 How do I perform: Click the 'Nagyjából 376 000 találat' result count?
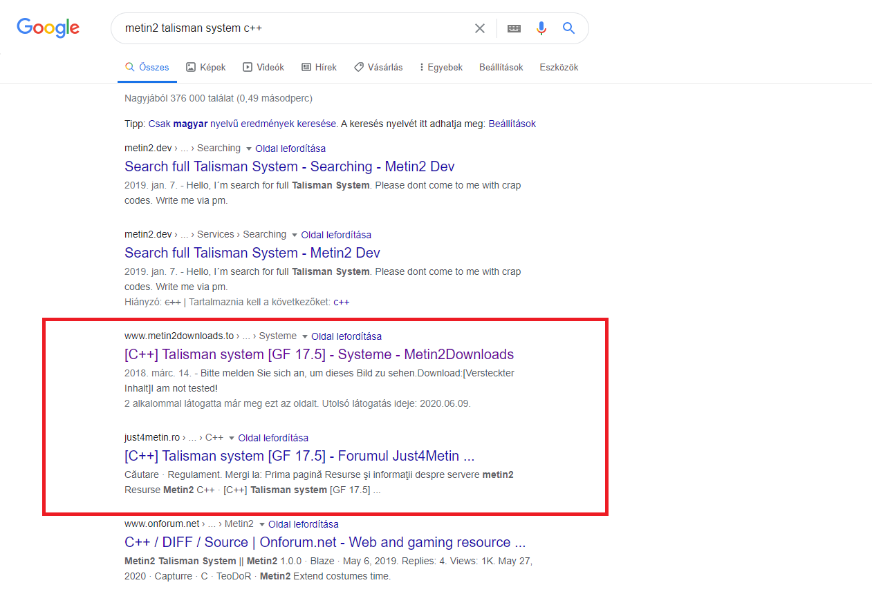point(219,98)
